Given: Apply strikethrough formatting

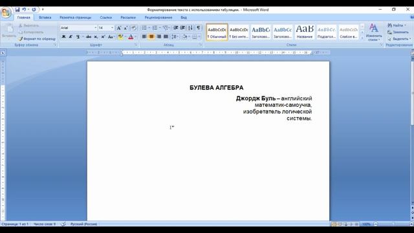Looking at the screenshot, I should [89, 37].
